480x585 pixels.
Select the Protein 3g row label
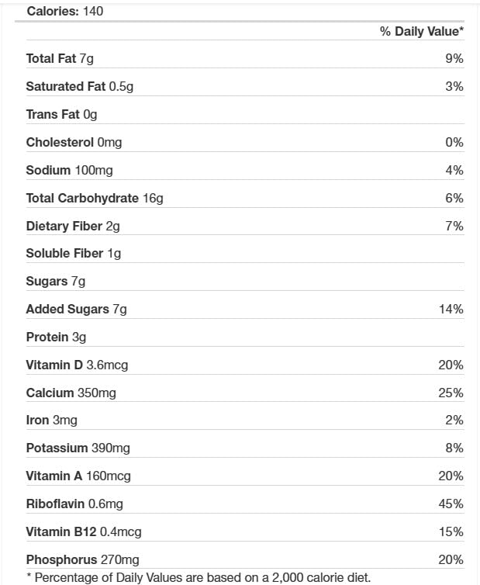[x=56, y=337]
